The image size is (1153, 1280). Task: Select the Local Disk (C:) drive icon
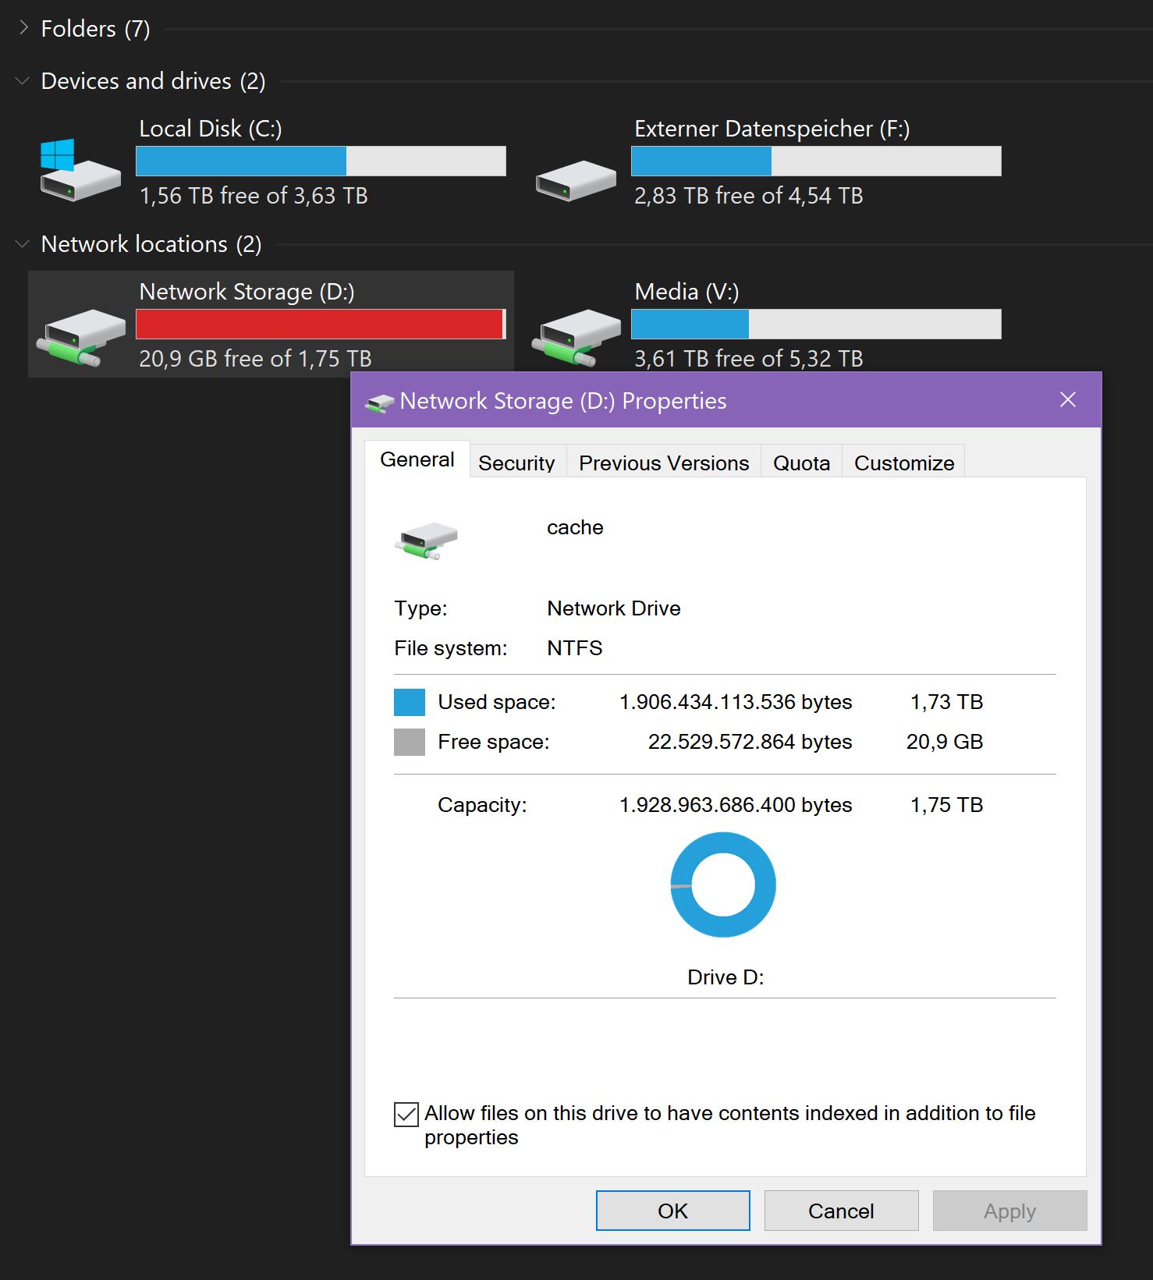pyautogui.click(x=80, y=170)
